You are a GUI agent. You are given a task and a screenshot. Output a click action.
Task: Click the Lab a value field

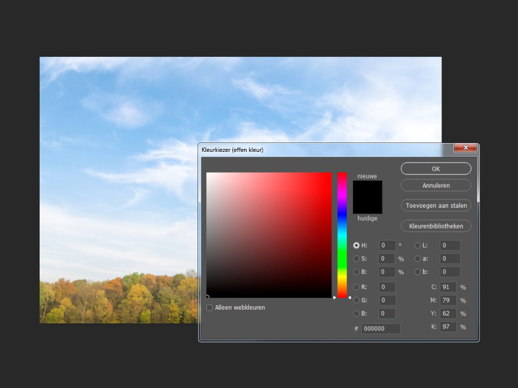(450, 259)
